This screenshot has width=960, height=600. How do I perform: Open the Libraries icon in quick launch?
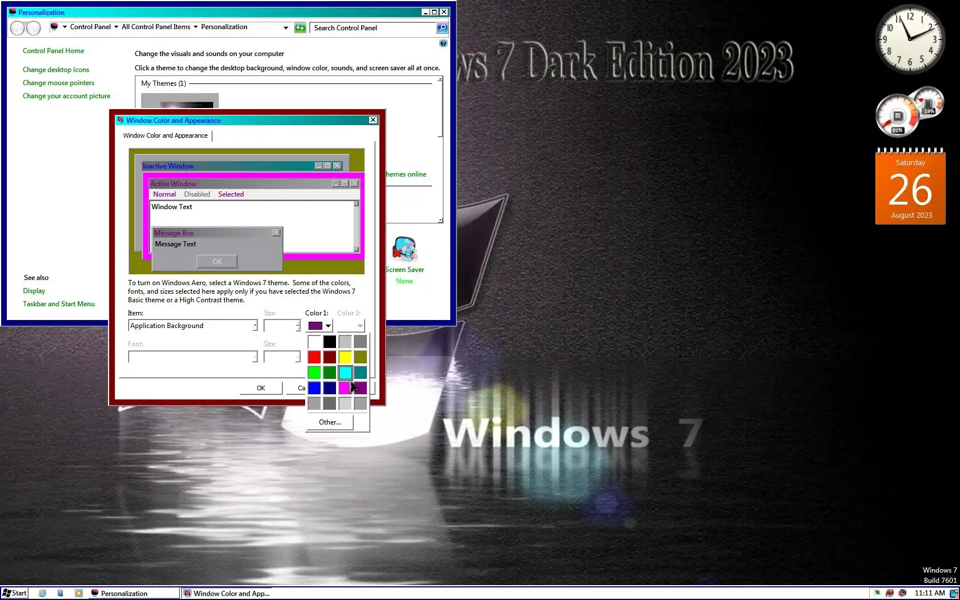coord(61,593)
